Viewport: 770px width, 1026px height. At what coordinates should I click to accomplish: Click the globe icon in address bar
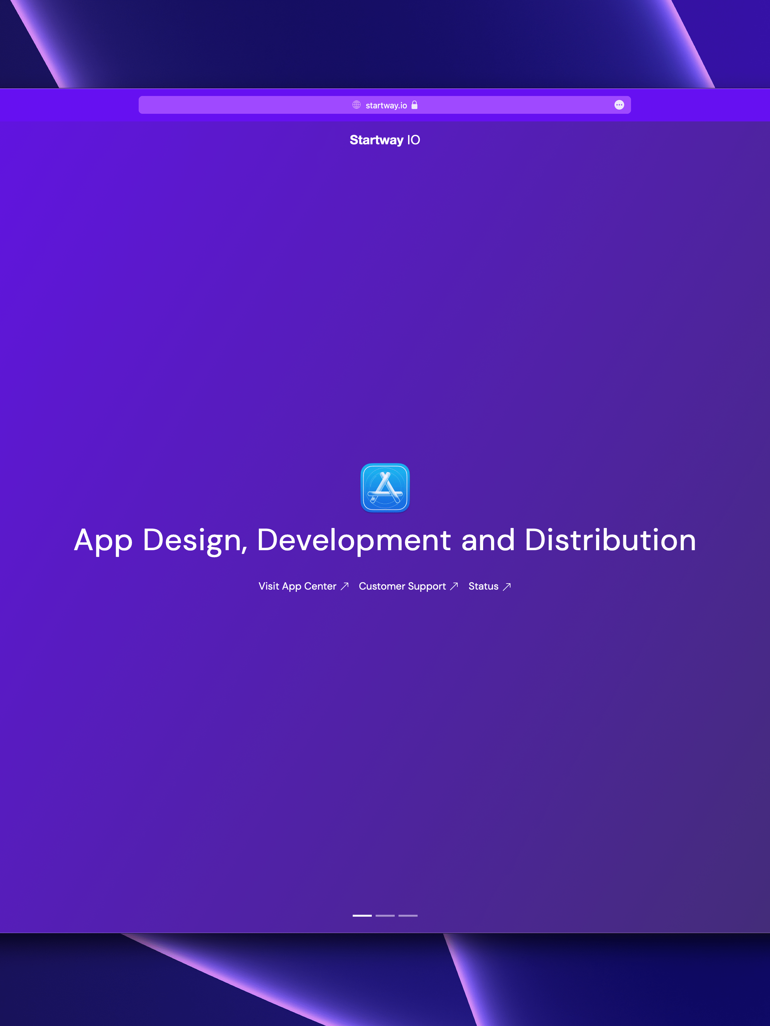357,105
